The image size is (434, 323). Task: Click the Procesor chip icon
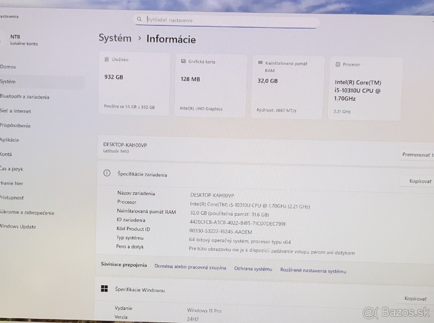click(x=337, y=64)
